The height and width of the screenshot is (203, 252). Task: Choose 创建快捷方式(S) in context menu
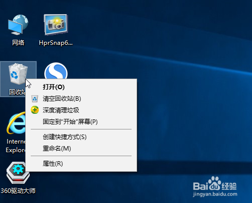click(81, 137)
